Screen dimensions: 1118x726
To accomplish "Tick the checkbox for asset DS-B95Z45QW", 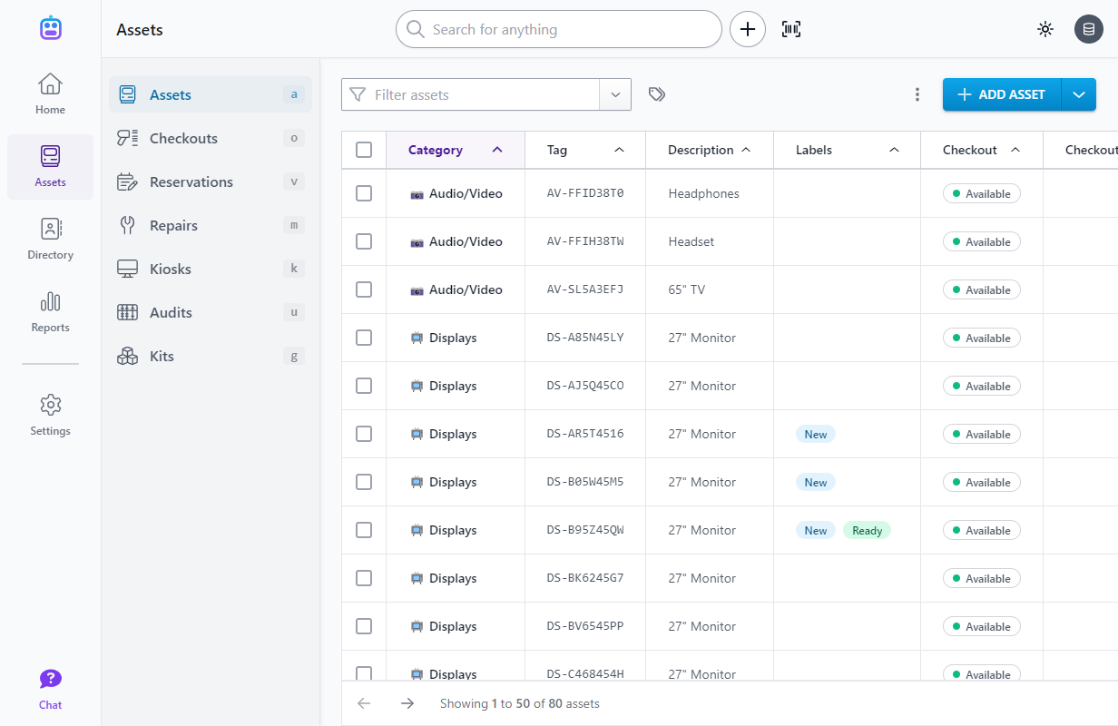I will click(x=363, y=530).
